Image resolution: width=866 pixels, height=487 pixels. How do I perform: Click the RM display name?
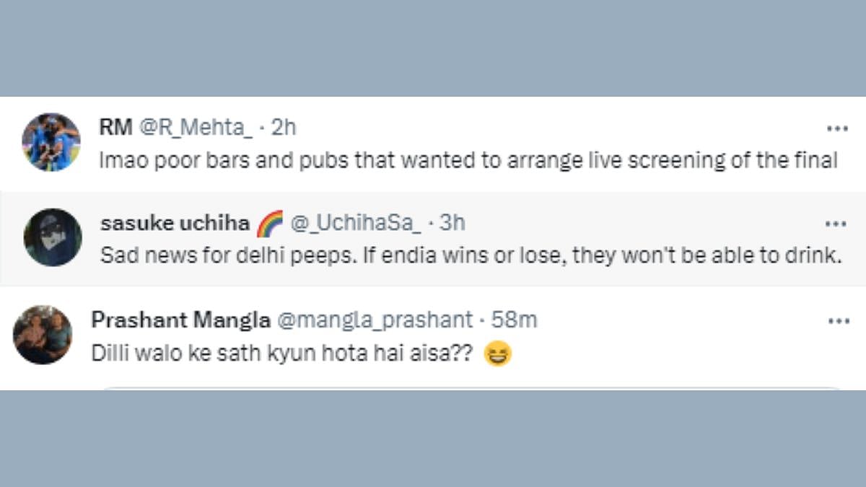coord(115,128)
